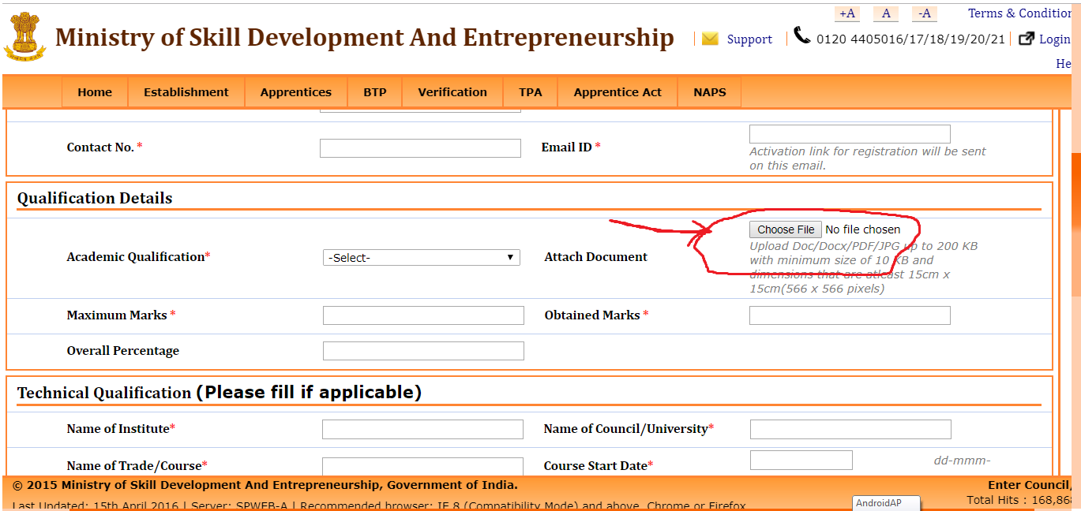The width and height of the screenshot is (1081, 511).
Task: Open the TPA menu
Action: [531, 92]
